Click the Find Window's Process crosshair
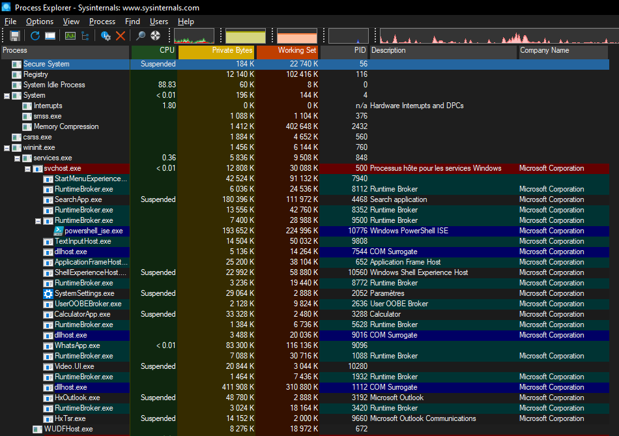 tap(156, 36)
